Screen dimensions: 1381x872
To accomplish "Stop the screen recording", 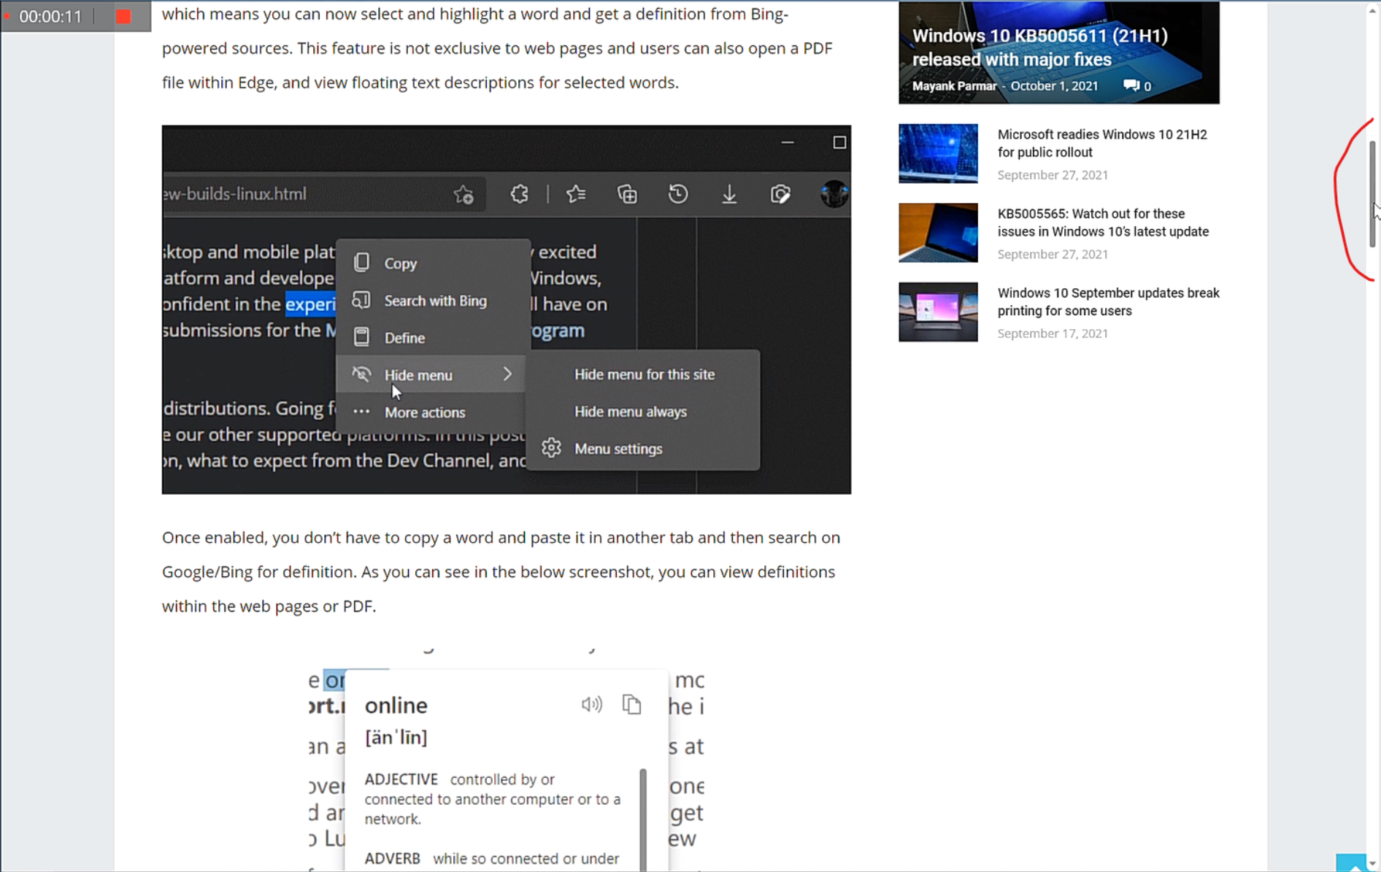I will [x=123, y=15].
